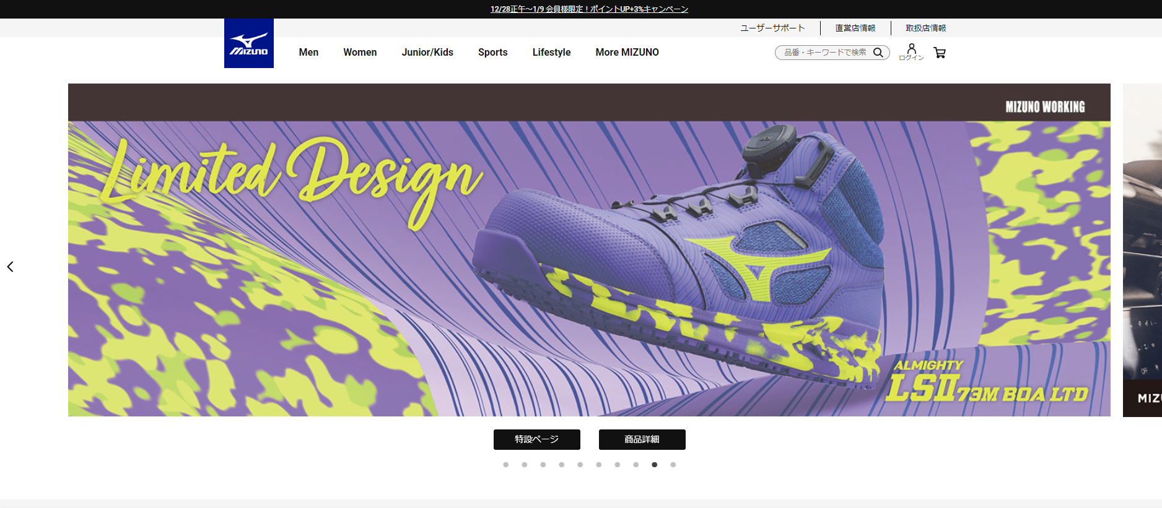Open the shopping cart icon
Viewport: 1162px width, 508px height.
(940, 53)
